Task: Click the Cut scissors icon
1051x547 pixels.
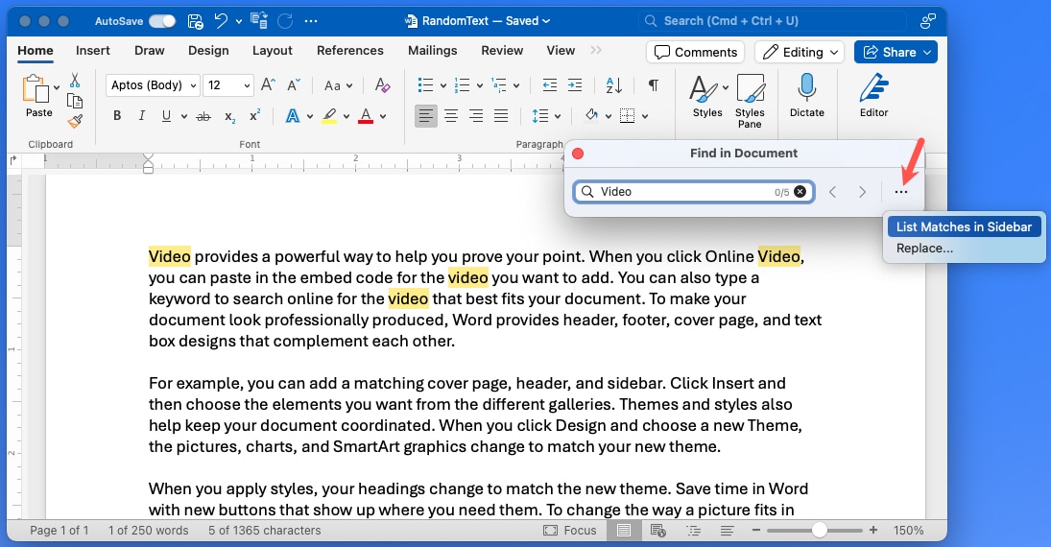Action: coord(75,81)
